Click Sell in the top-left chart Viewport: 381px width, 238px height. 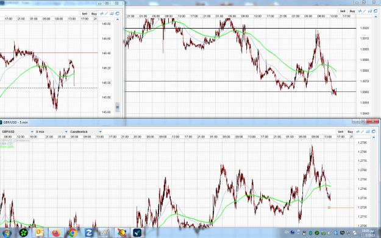click(x=85, y=14)
